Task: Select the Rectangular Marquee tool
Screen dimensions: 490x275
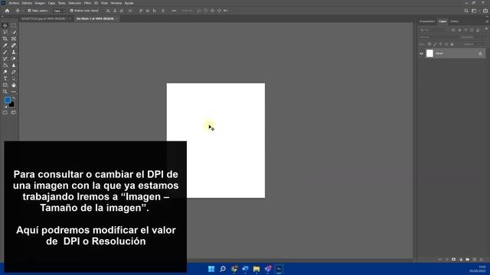Action: 14,25
